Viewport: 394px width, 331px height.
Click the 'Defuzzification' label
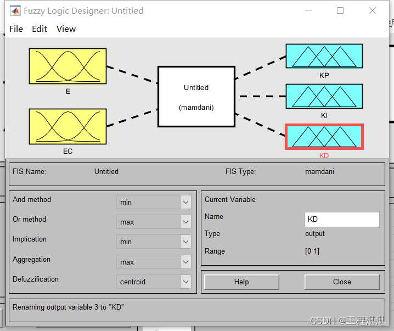[36, 279]
